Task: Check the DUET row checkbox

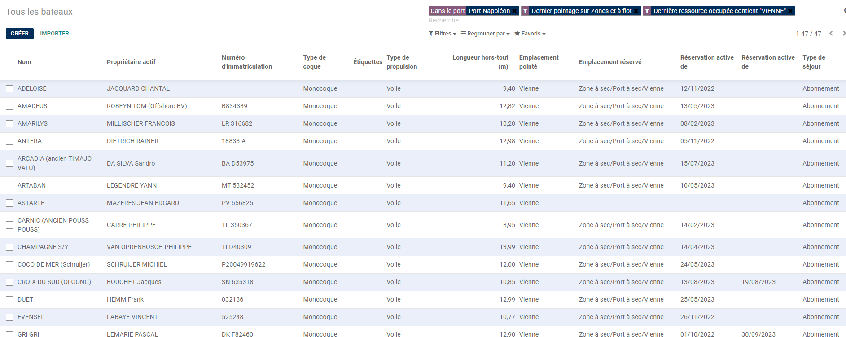Action: tap(9, 300)
